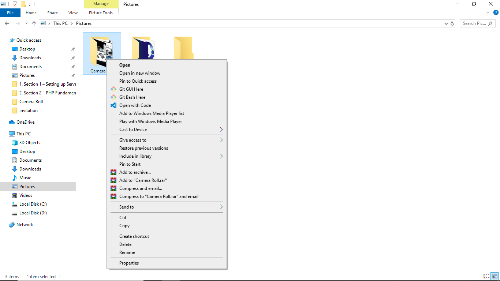Image resolution: width=500 pixels, height=281 pixels.
Task: Click the VS Code icon in context menu
Action: (x=113, y=105)
